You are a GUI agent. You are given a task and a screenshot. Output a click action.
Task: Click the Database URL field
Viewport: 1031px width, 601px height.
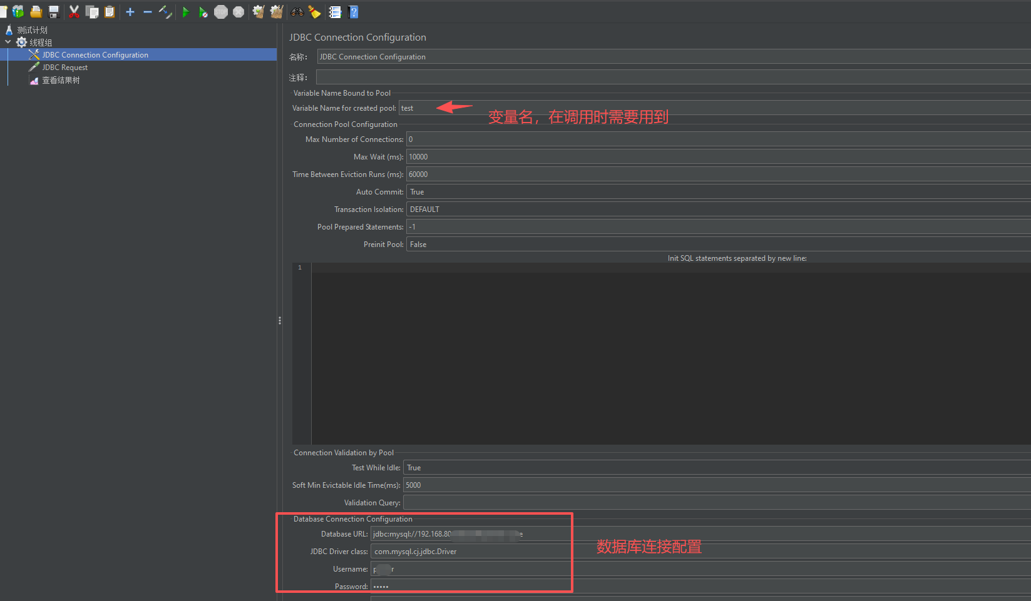pyautogui.click(x=701, y=534)
